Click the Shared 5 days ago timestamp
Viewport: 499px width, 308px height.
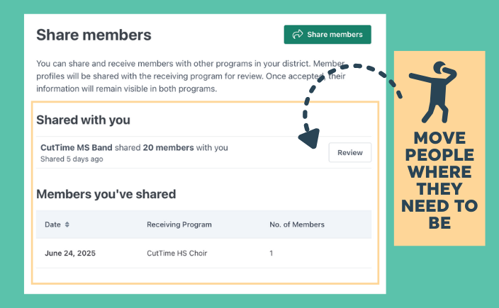(x=72, y=159)
